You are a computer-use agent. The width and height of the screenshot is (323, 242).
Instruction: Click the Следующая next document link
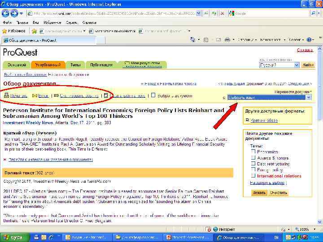(x=300, y=84)
